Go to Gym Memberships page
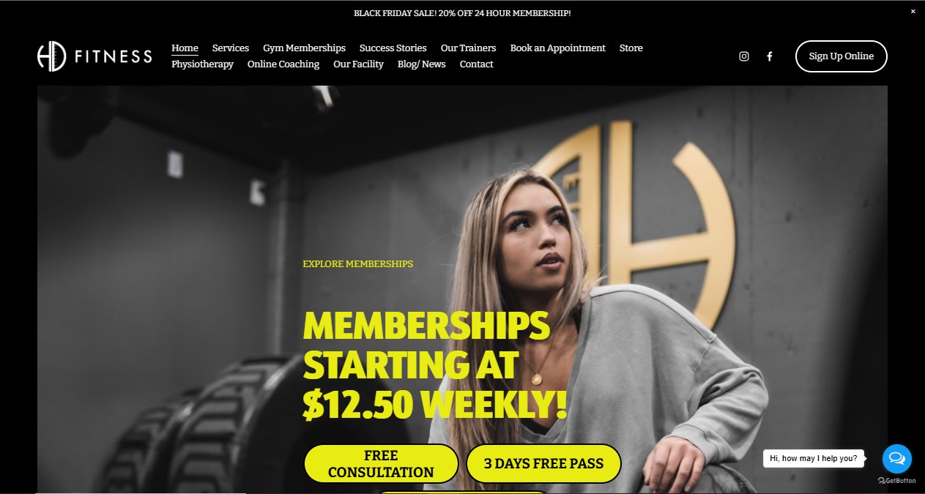 [305, 48]
